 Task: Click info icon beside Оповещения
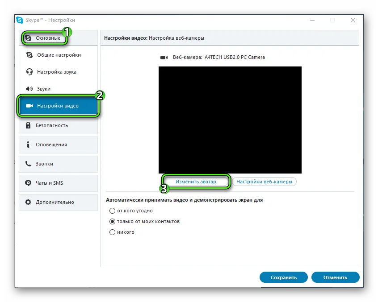(28, 145)
